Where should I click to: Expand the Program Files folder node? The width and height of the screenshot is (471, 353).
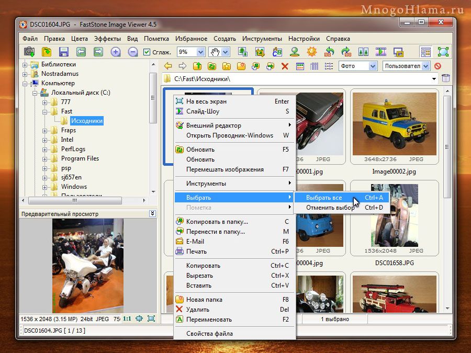(x=44, y=159)
